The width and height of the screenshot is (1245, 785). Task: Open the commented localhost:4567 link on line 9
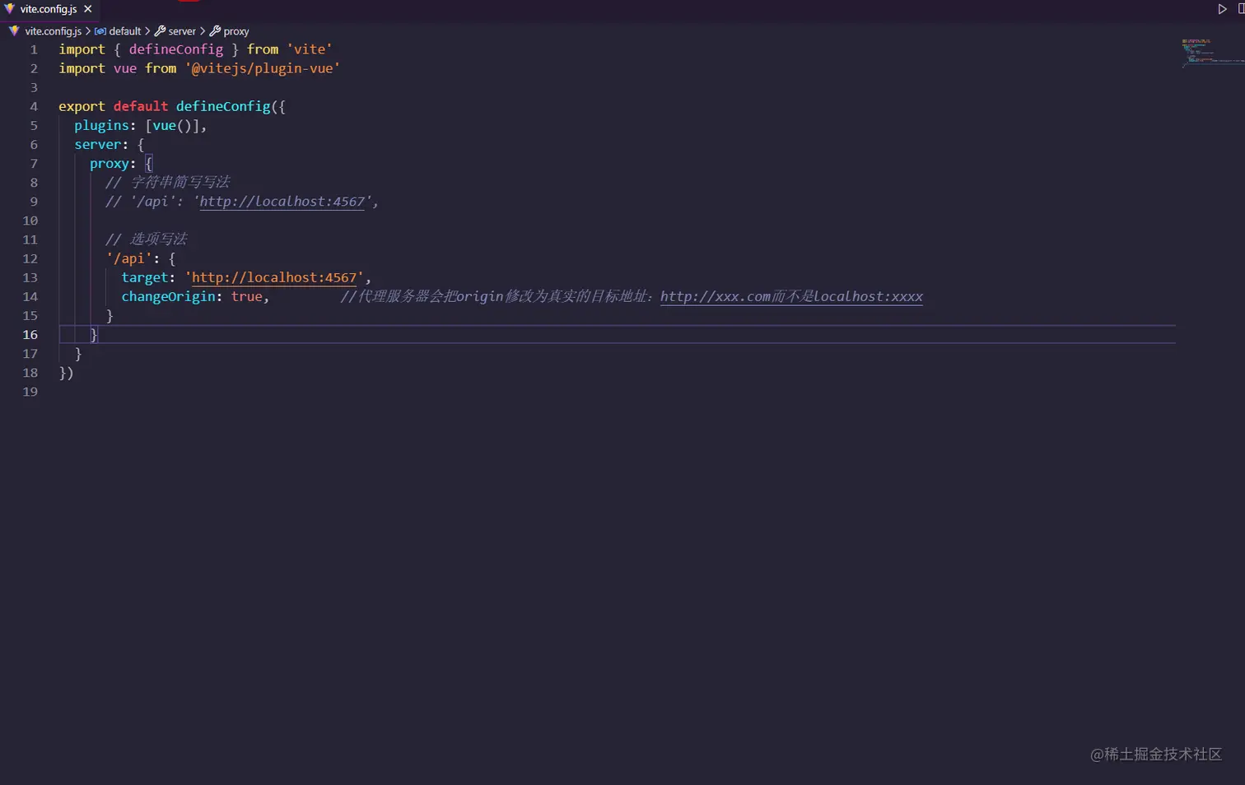pos(282,202)
